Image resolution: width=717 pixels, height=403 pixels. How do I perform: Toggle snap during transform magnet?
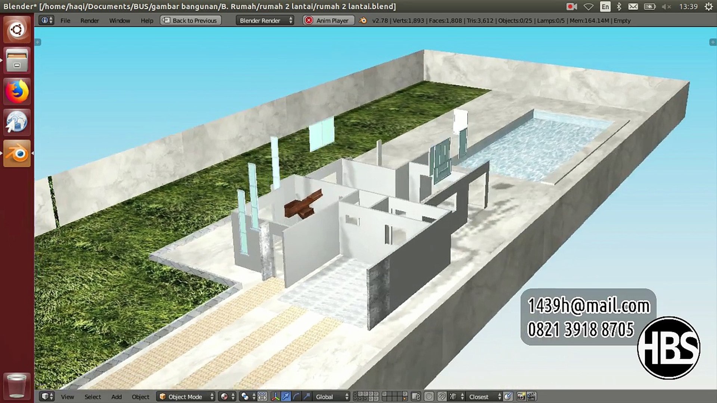click(x=442, y=397)
